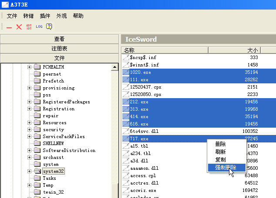Expand the security folder node
This screenshot has width=276, height=198.
click(30, 129)
